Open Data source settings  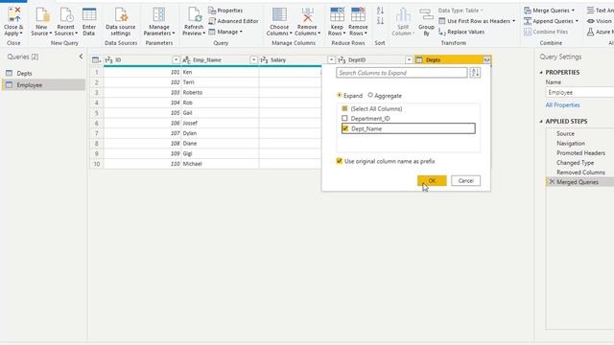(x=121, y=15)
